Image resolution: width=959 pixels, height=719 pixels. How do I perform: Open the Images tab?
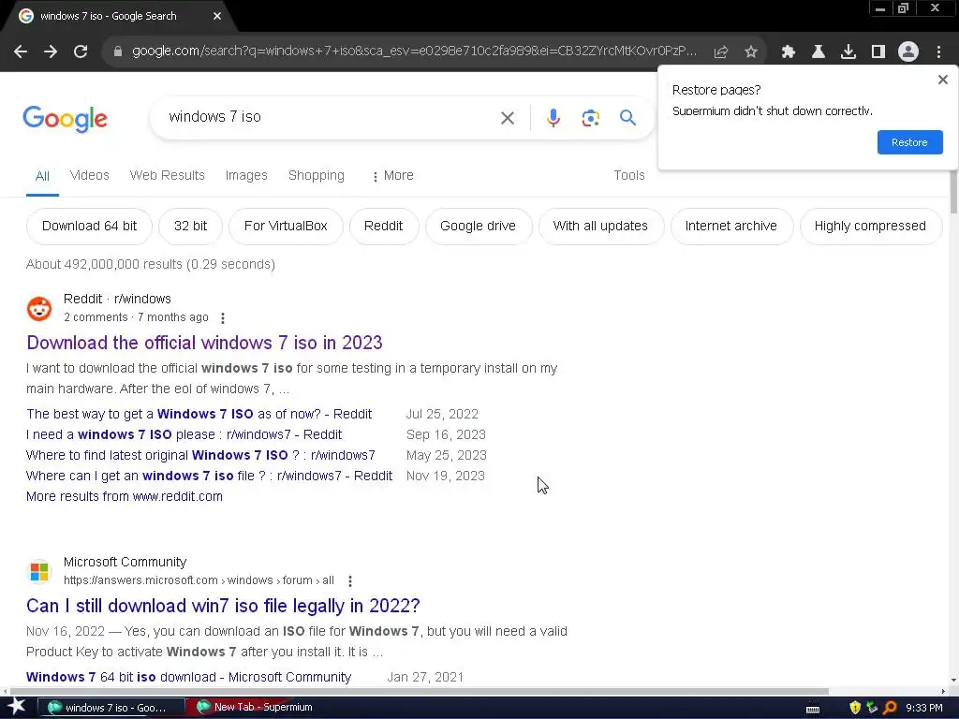click(x=246, y=175)
